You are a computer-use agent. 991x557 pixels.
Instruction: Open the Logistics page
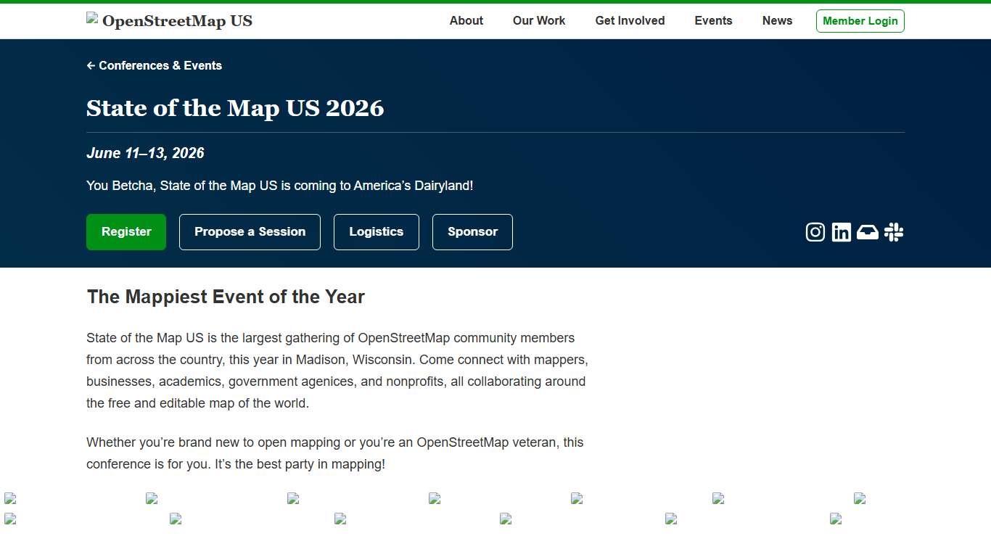[376, 231]
